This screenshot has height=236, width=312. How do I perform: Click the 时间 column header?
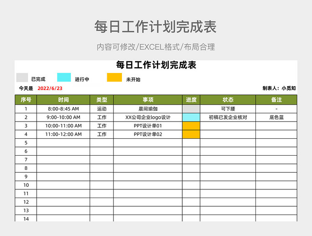[63, 100]
